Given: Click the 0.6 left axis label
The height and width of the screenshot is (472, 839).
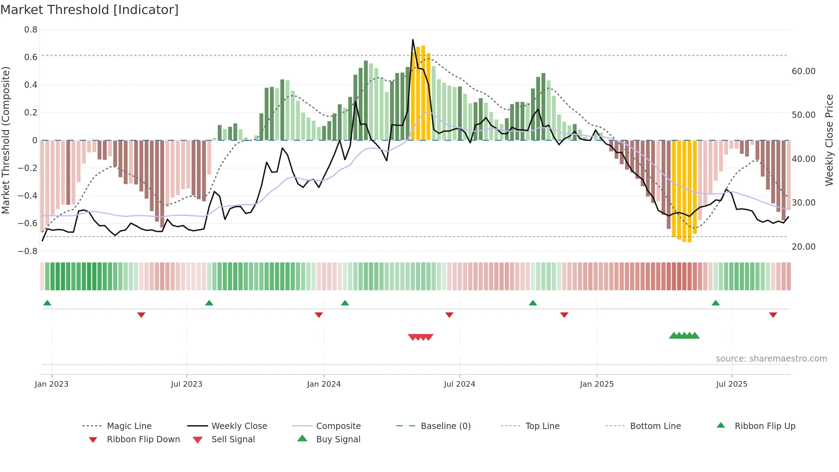Looking at the screenshot, I should [31, 57].
